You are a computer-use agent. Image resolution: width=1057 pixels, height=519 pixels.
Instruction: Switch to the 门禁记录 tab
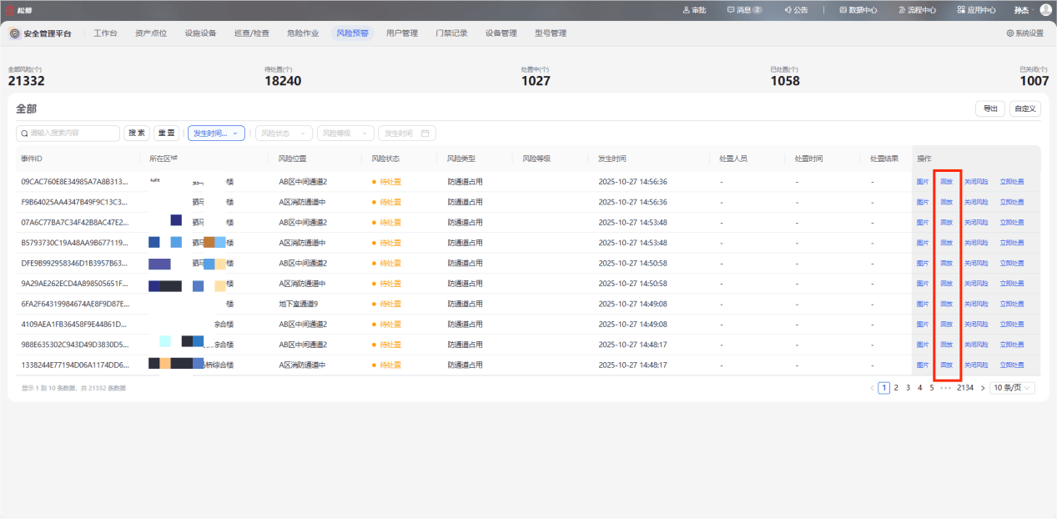click(x=451, y=33)
